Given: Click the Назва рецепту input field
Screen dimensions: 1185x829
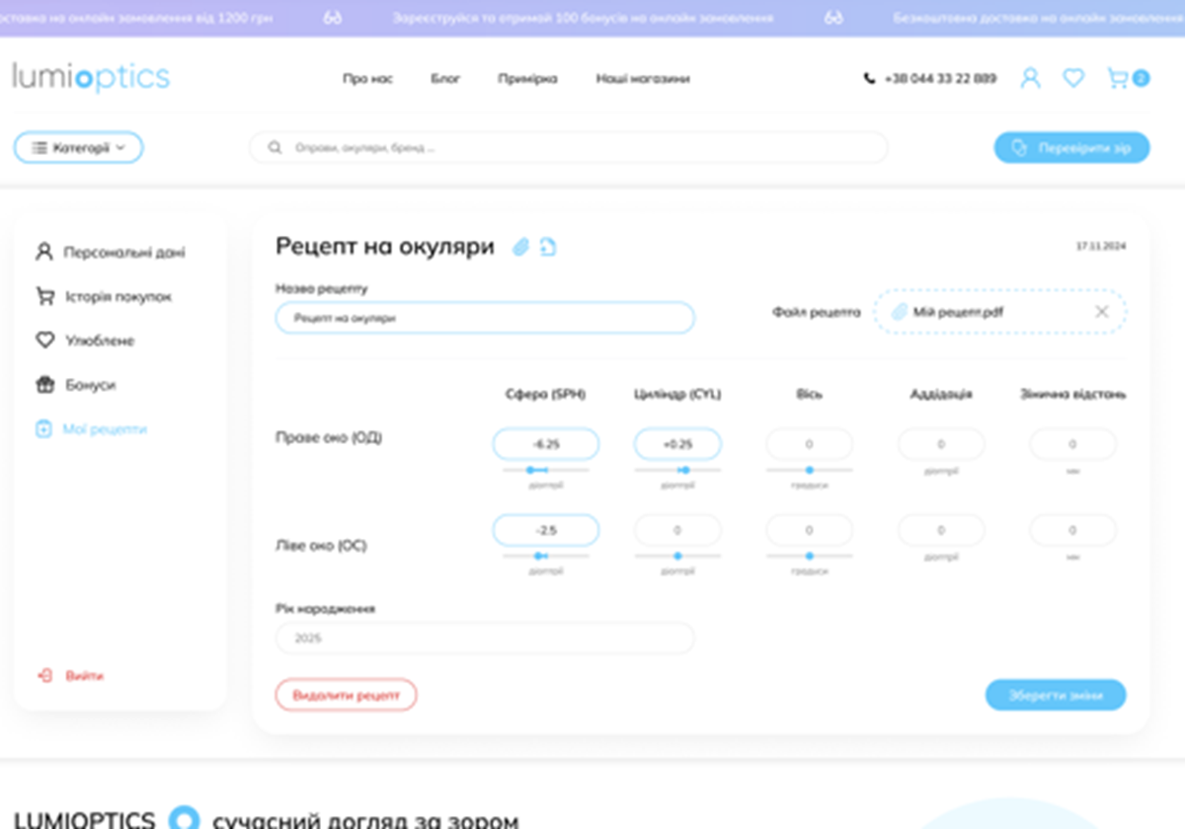Looking at the screenshot, I should pos(485,318).
